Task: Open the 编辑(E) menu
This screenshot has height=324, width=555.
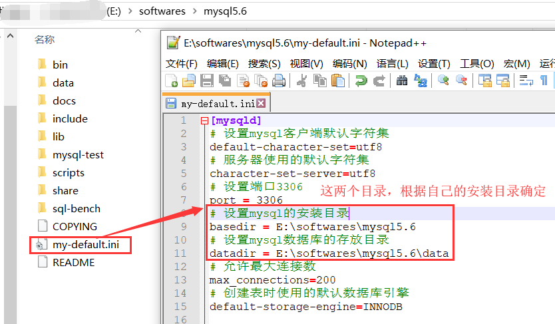Action: [223, 64]
